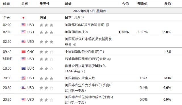
Task: Click the speaker icon beside OPEC会议
Action: click(109, 59)
